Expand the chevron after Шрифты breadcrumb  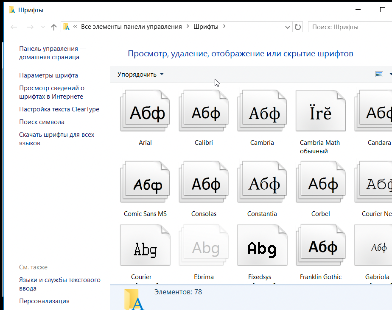pyautogui.click(x=224, y=27)
